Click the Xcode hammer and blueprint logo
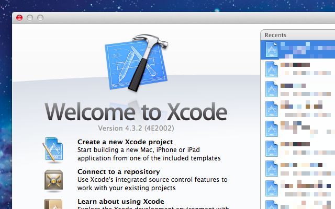This screenshot has width=335, height=209. click(x=137, y=63)
